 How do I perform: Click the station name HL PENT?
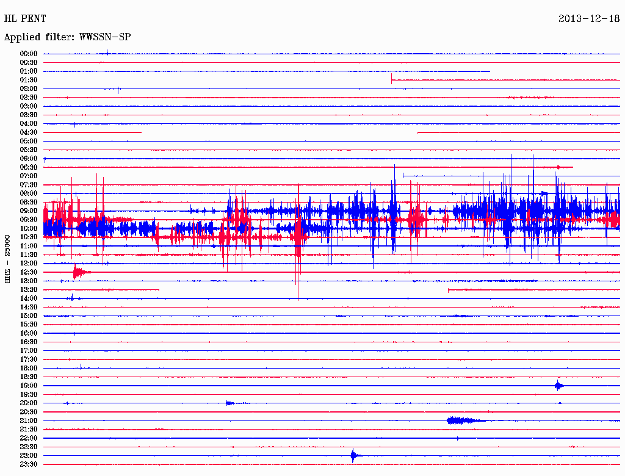coord(25,19)
